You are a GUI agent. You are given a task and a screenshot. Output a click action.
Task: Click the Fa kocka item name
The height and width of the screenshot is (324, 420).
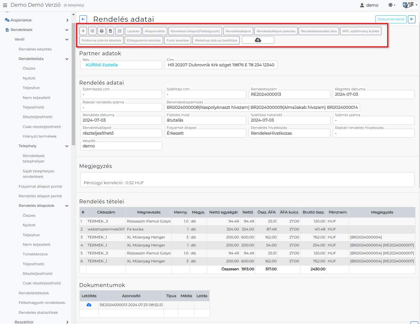click(135, 229)
